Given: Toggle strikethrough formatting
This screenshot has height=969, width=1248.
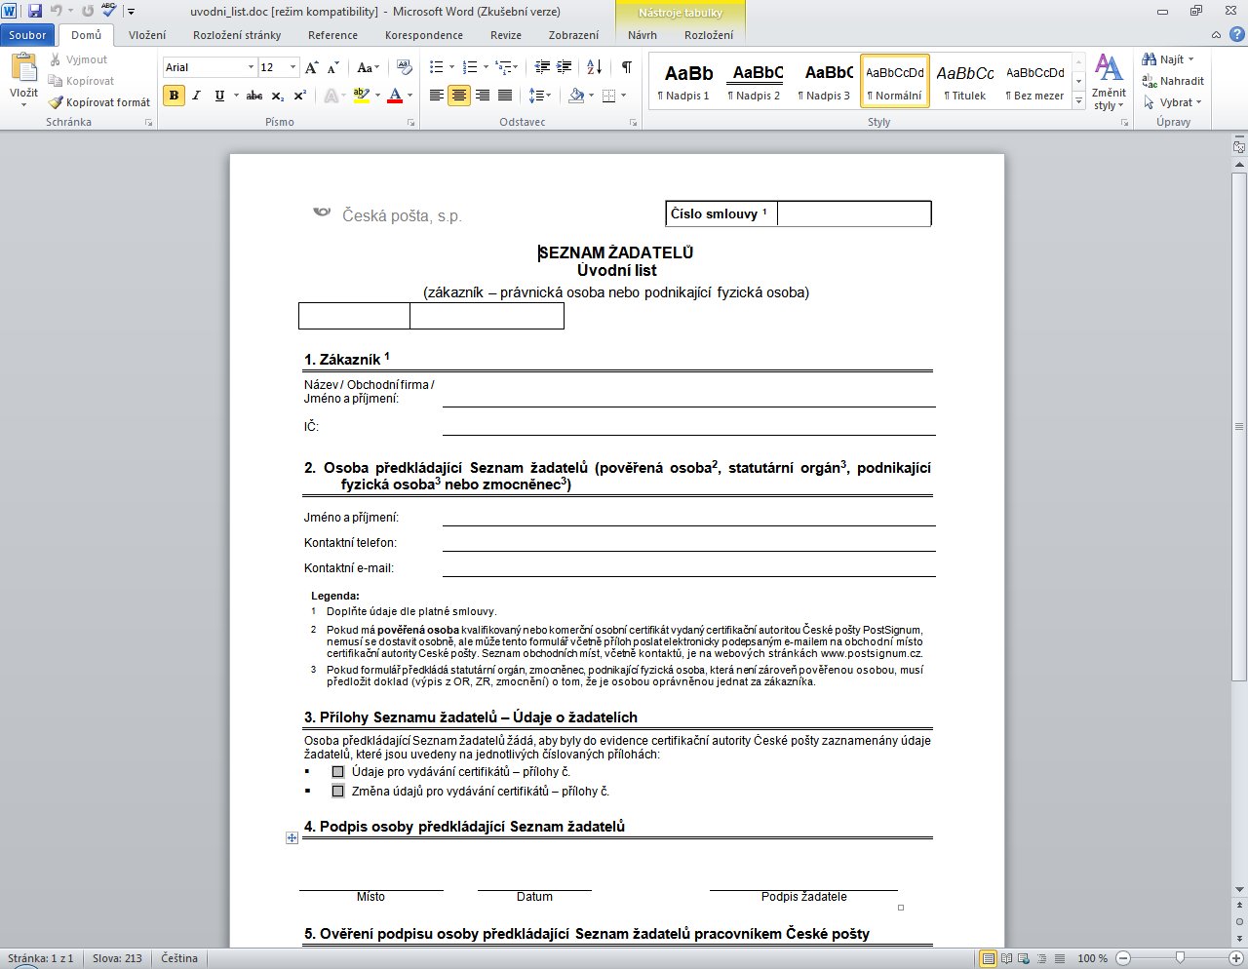Looking at the screenshot, I should [254, 96].
